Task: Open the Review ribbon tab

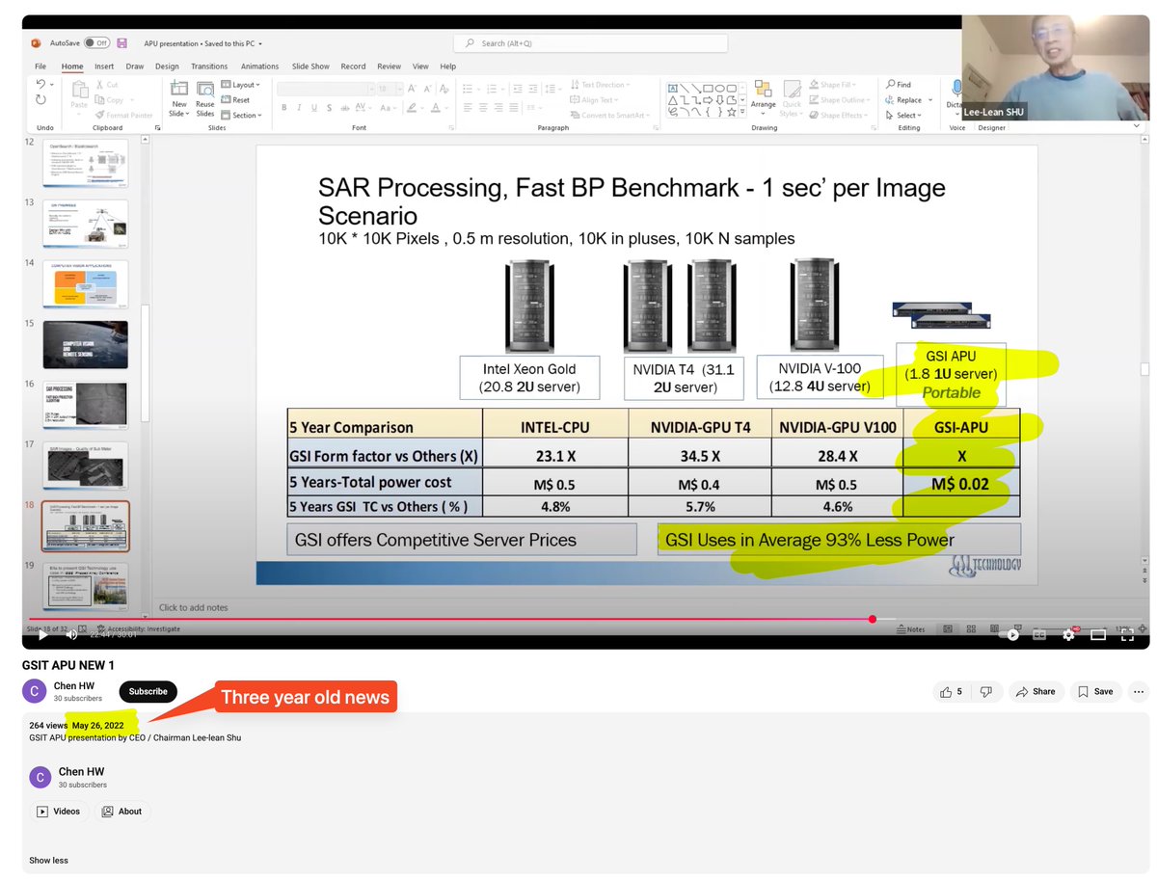Action: (390, 67)
